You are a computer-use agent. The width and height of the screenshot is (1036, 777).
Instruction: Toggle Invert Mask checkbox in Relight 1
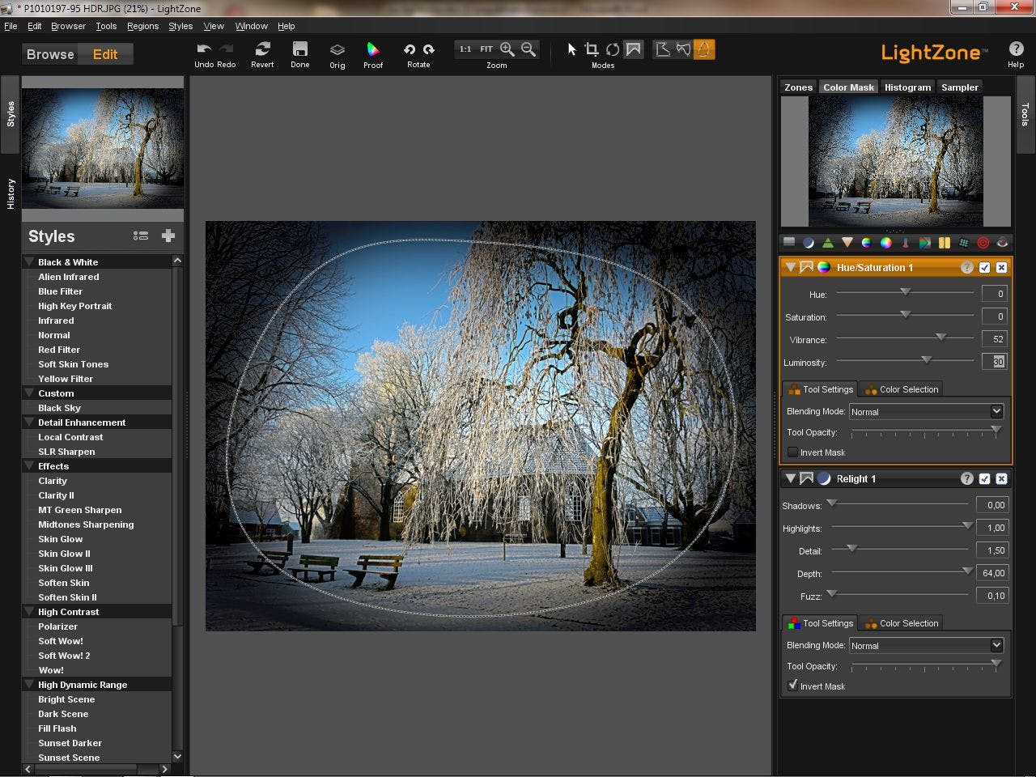pos(793,686)
